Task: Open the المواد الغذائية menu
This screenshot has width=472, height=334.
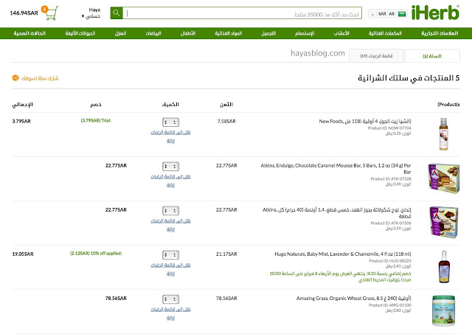Action: [x=229, y=33]
